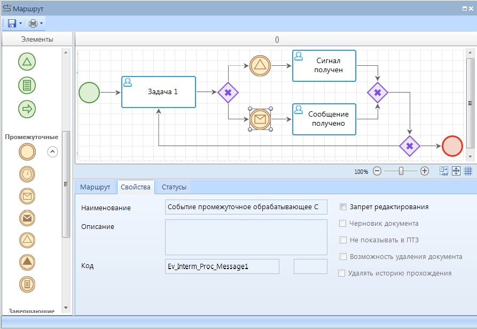Toggle the Черновик документа checkbox
This screenshot has width=477, height=329.
(x=343, y=224)
